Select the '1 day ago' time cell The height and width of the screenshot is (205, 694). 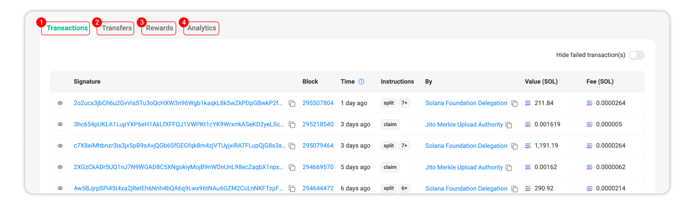click(x=354, y=103)
